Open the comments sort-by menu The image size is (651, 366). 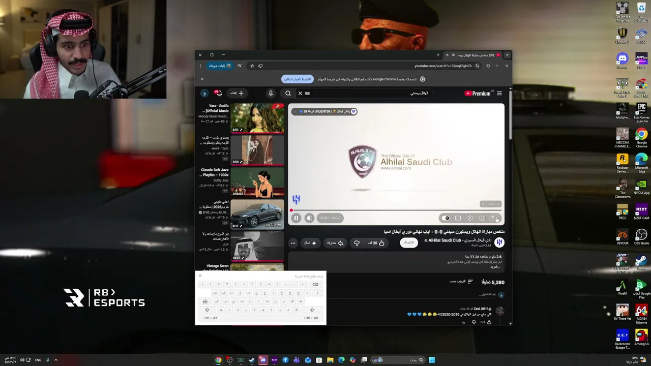click(461, 282)
